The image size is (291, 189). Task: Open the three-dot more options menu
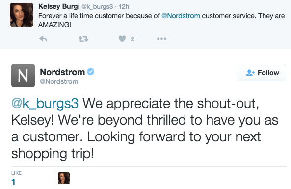click(x=161, y=39)
